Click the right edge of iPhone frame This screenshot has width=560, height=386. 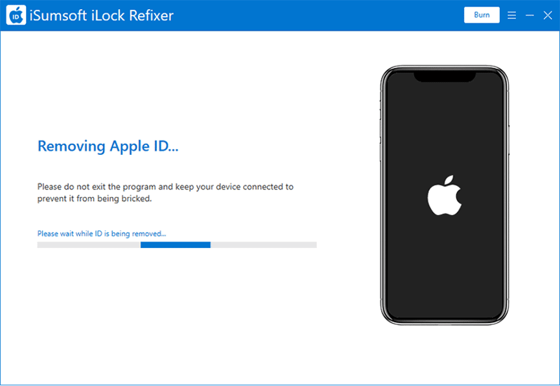507,194
